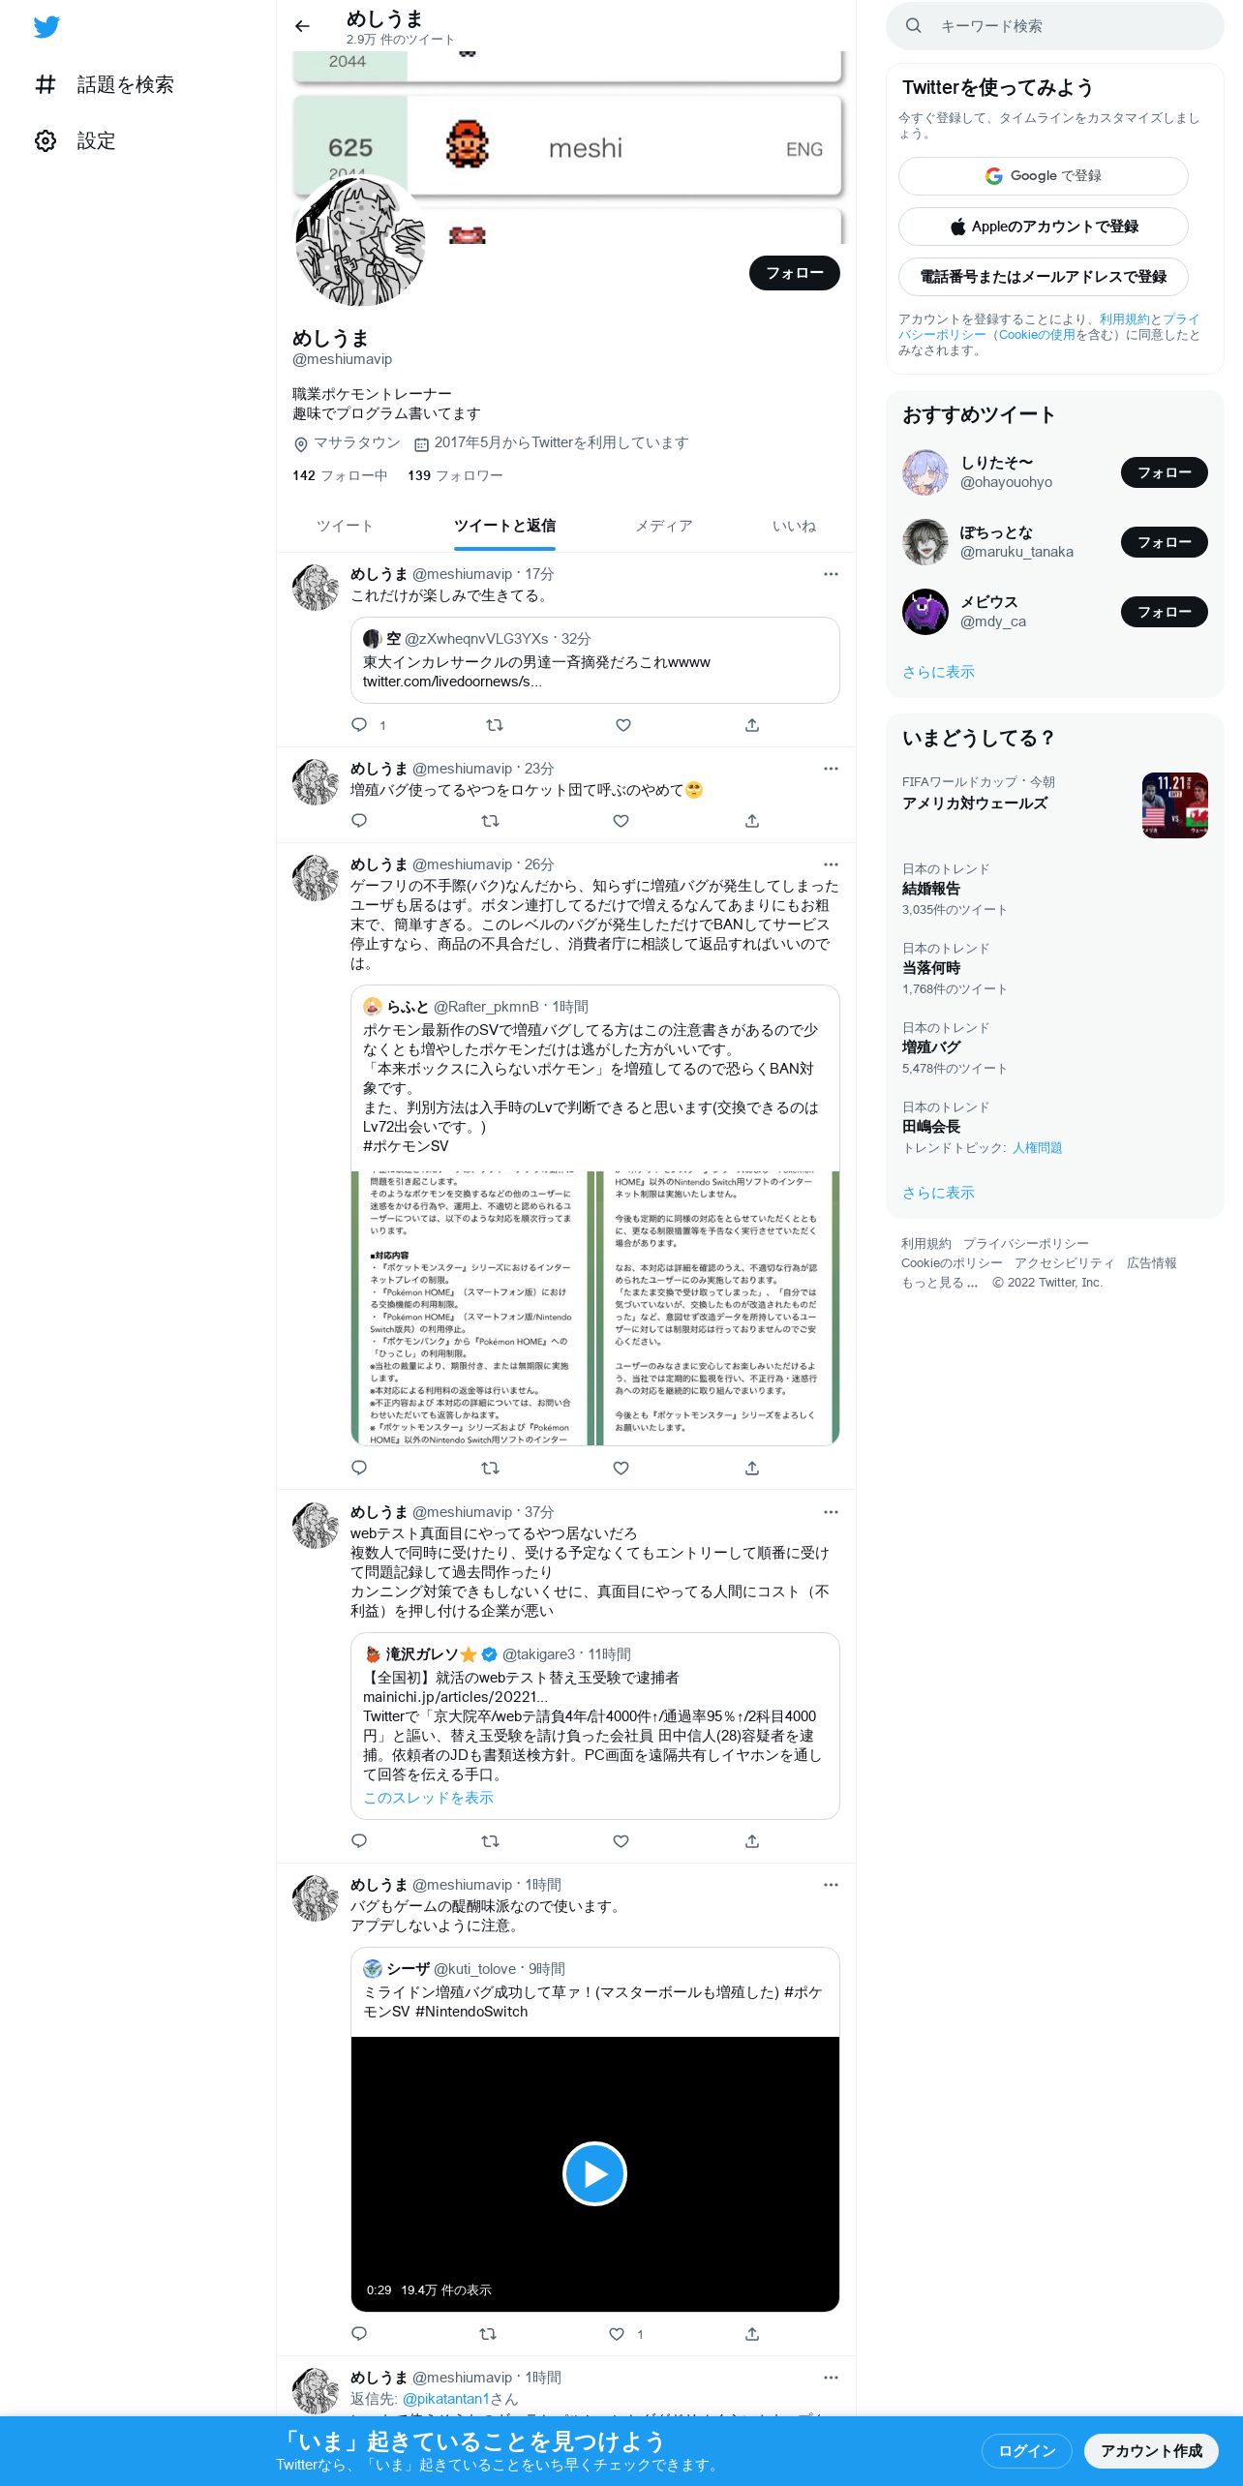Register with Google で登録 button
The image size is (1243, 2486).
tap(1043, 176)
